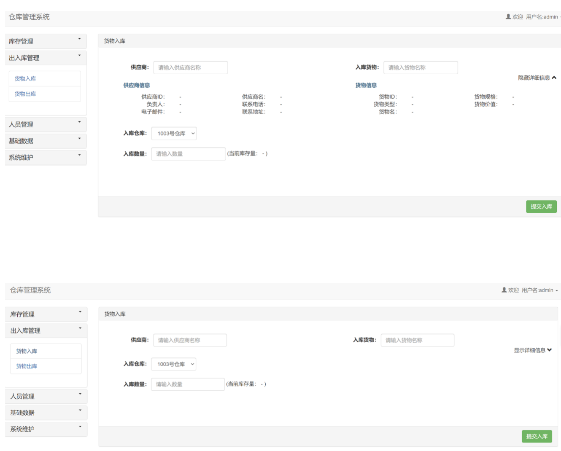Image resolution: width=561 pixels, height=451 pixels.
Task: Click 货物价值 label text
Action: coord(486,105)
